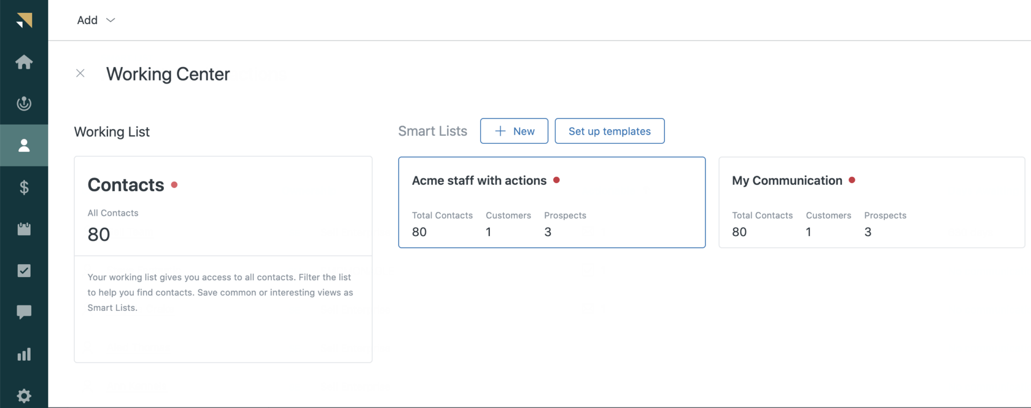Open the Calendar icon in sidebar
Screen dimensions: 1031x408
(x=24, y=229)
